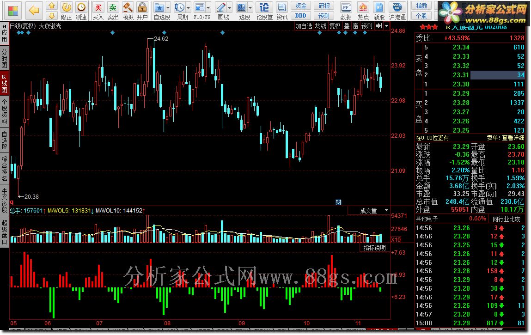Toggle the 复权 adjustment option
Image resolution: width=531 pixels, height=335 pixels.
[x=335, y=26]
